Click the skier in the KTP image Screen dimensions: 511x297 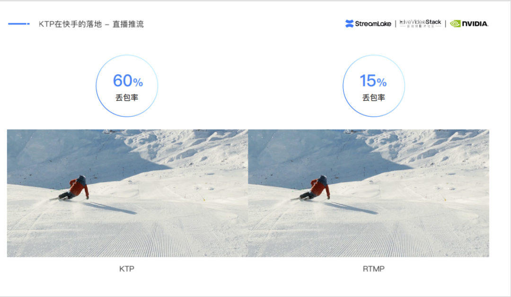tap(74, 188)
